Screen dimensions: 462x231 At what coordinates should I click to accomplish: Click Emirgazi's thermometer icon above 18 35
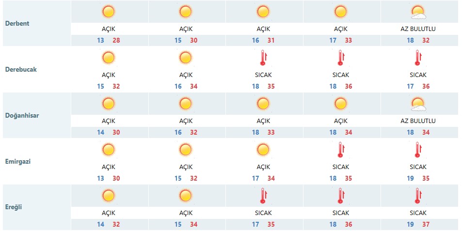[341, 150]
